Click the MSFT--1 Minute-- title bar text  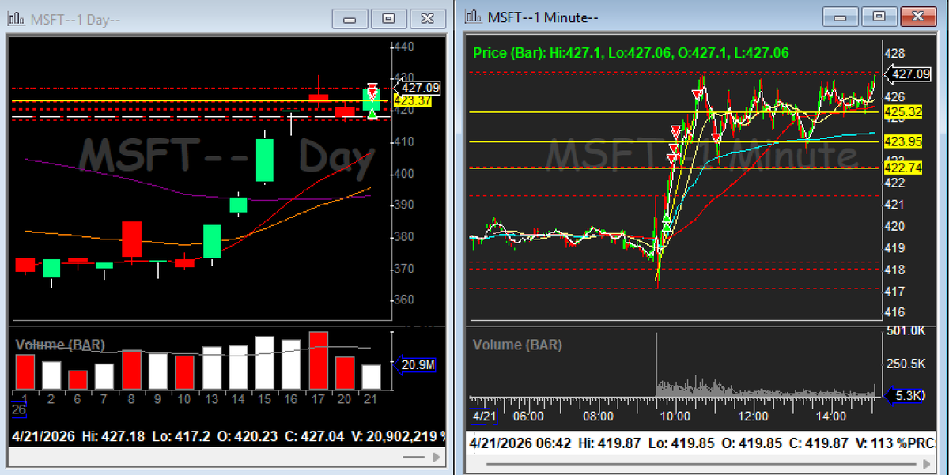pyautogui.click(x=543, y=16)
